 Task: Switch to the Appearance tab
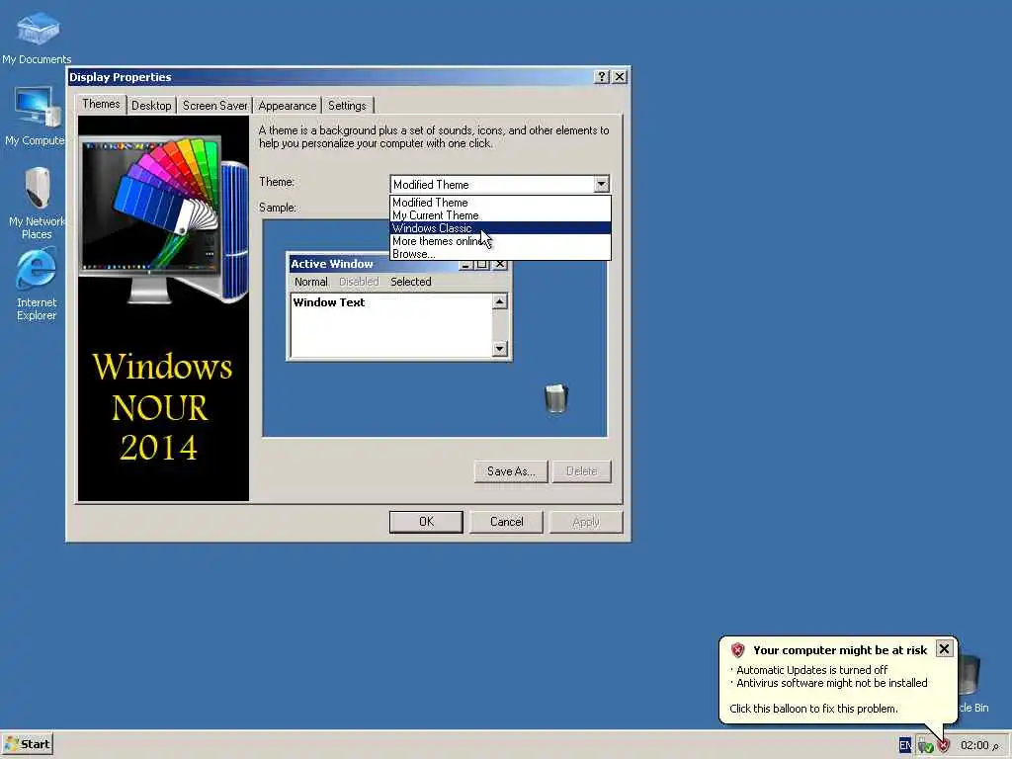288,106
